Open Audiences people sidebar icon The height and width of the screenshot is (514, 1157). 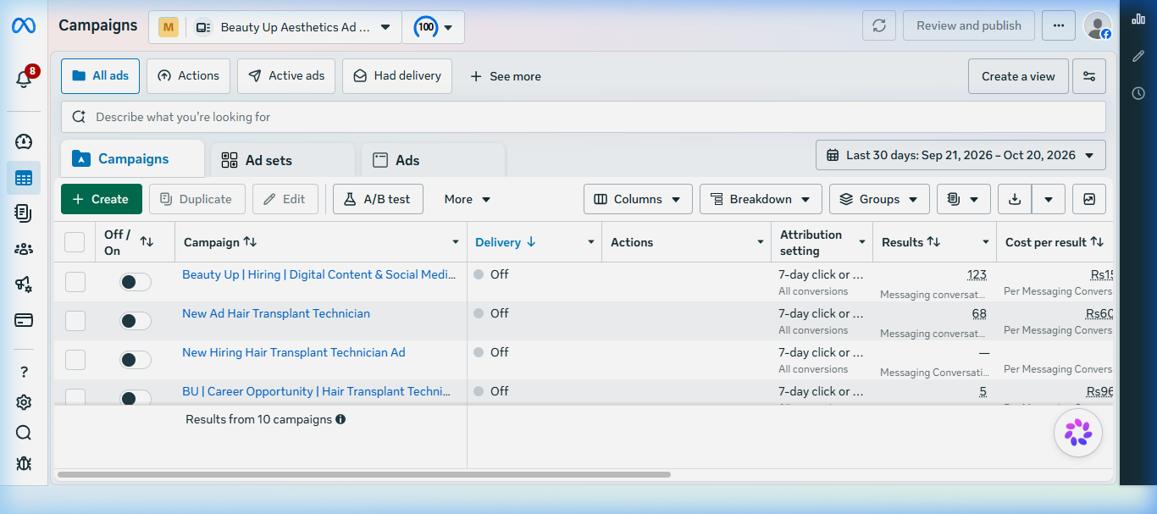click(24, 249)
